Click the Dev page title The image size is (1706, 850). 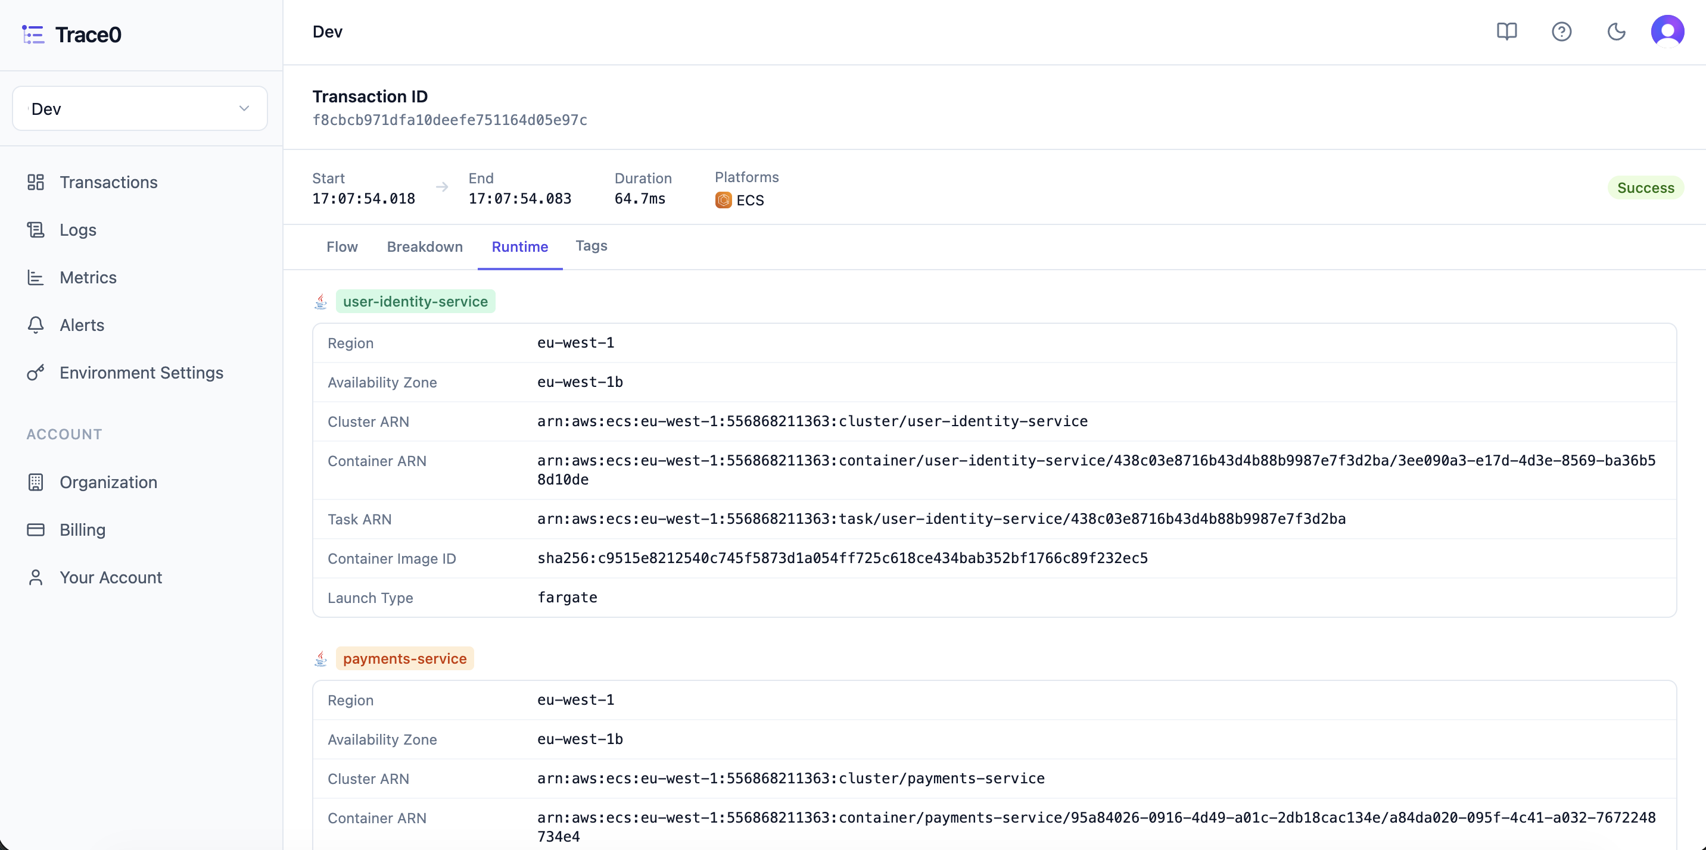327,32
